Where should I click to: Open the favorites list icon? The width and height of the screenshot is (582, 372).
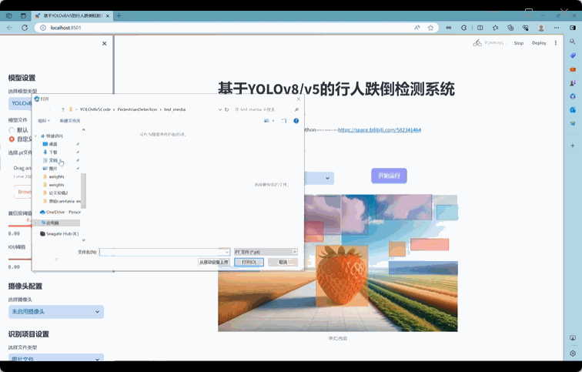tap(495, 28)
